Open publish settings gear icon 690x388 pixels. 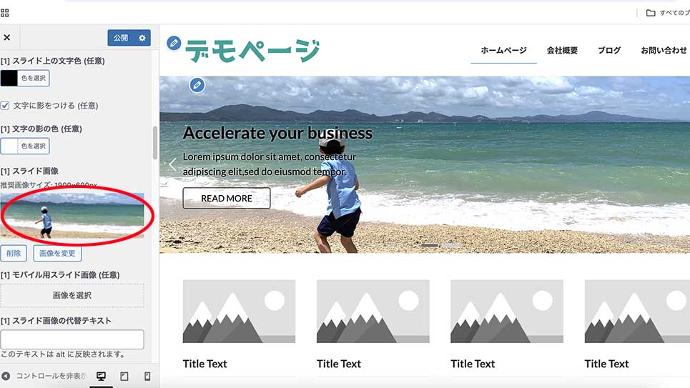[x=142, y=38]
